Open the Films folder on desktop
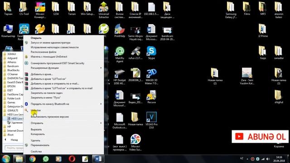This screenshot has width=290, height=163. [246, 9]
